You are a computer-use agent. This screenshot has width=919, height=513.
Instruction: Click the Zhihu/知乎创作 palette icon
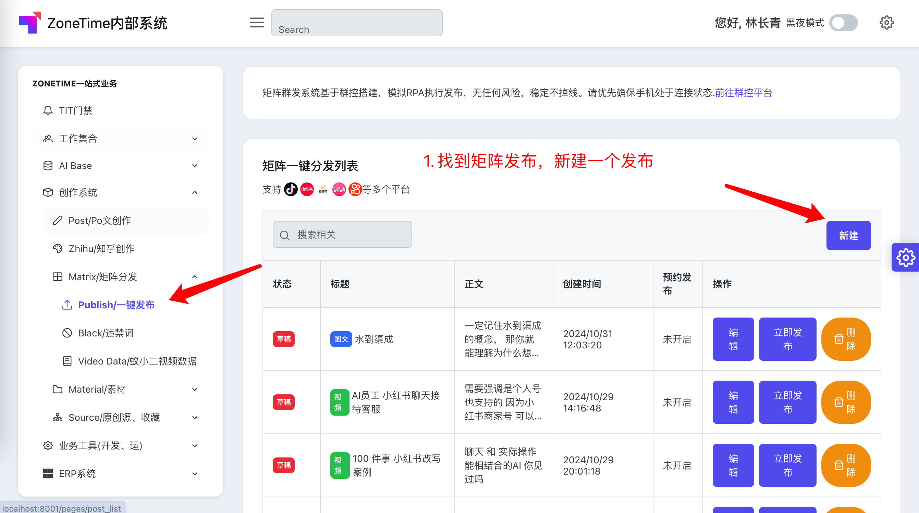(58, 249)
